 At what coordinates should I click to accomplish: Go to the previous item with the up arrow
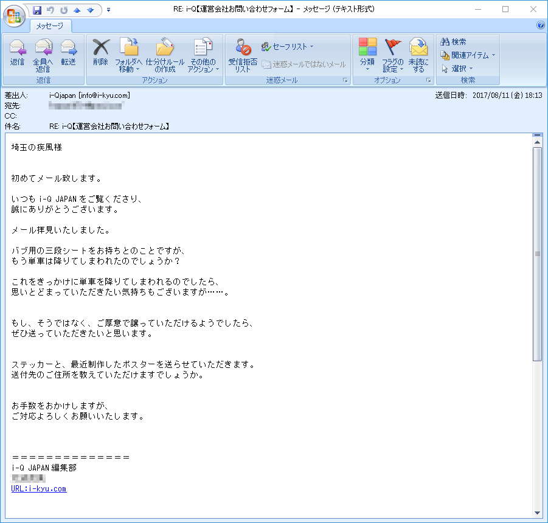[x=77, y=10]
